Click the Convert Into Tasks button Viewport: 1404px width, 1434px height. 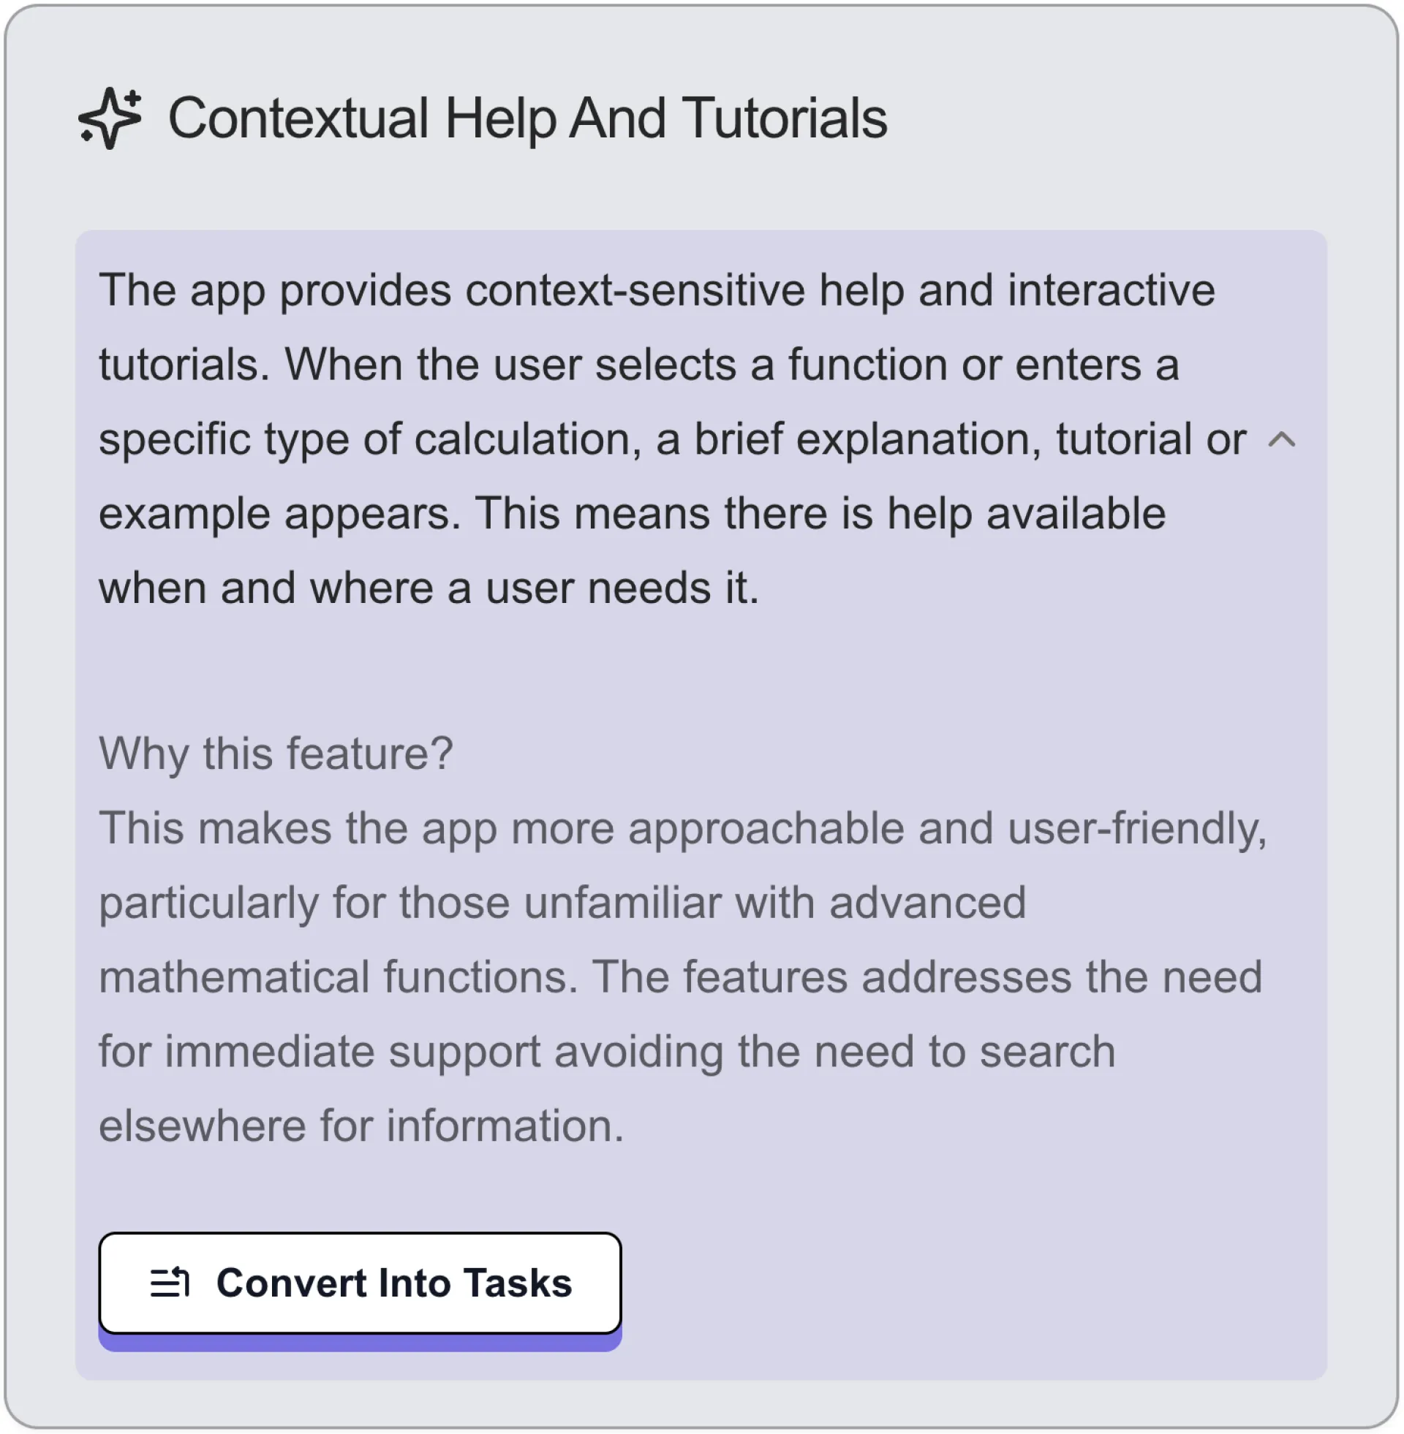click(x=360, y=1283)
